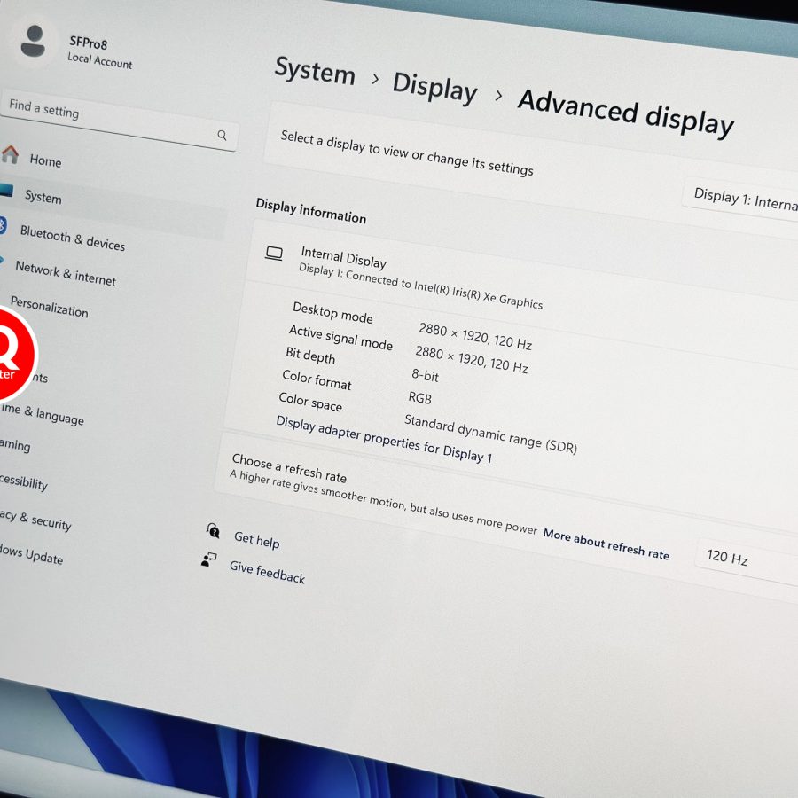Click the Internal Display header text
Image resolution: width=798 pixels, height=798 pixels.
click(343, 257)
